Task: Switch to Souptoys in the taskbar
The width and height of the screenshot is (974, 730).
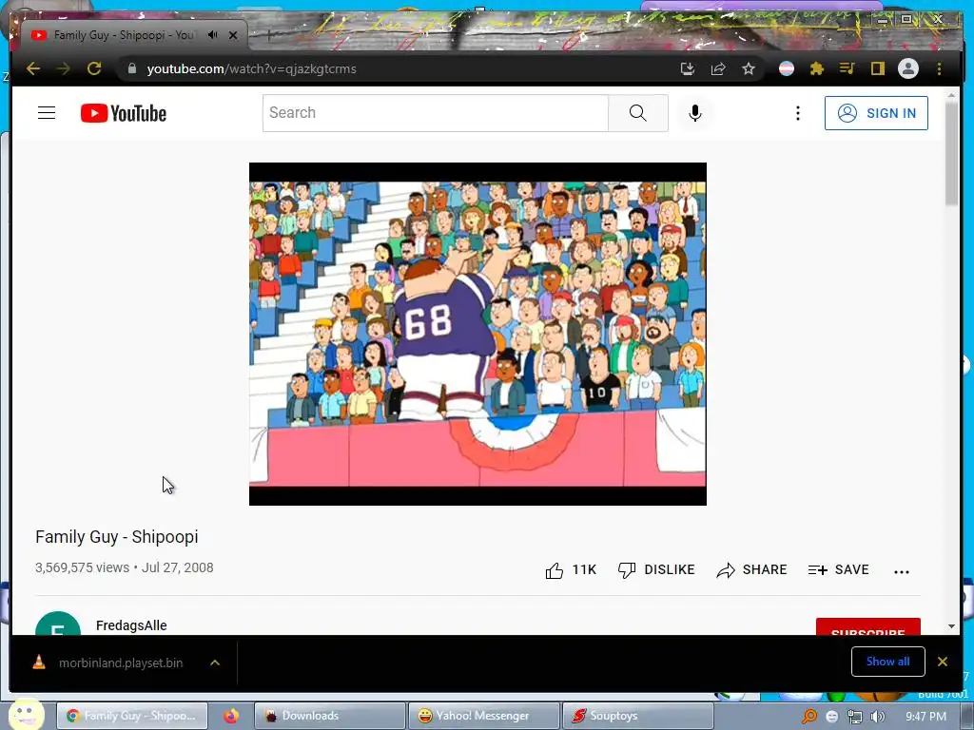Action: (x=637, y=716)
